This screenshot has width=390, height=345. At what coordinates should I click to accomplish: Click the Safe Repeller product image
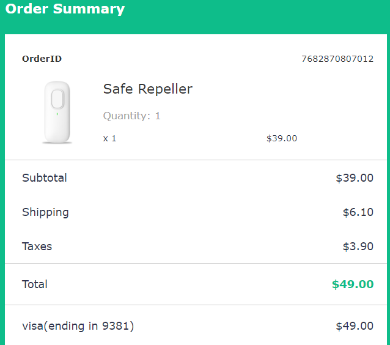point(57,113)
